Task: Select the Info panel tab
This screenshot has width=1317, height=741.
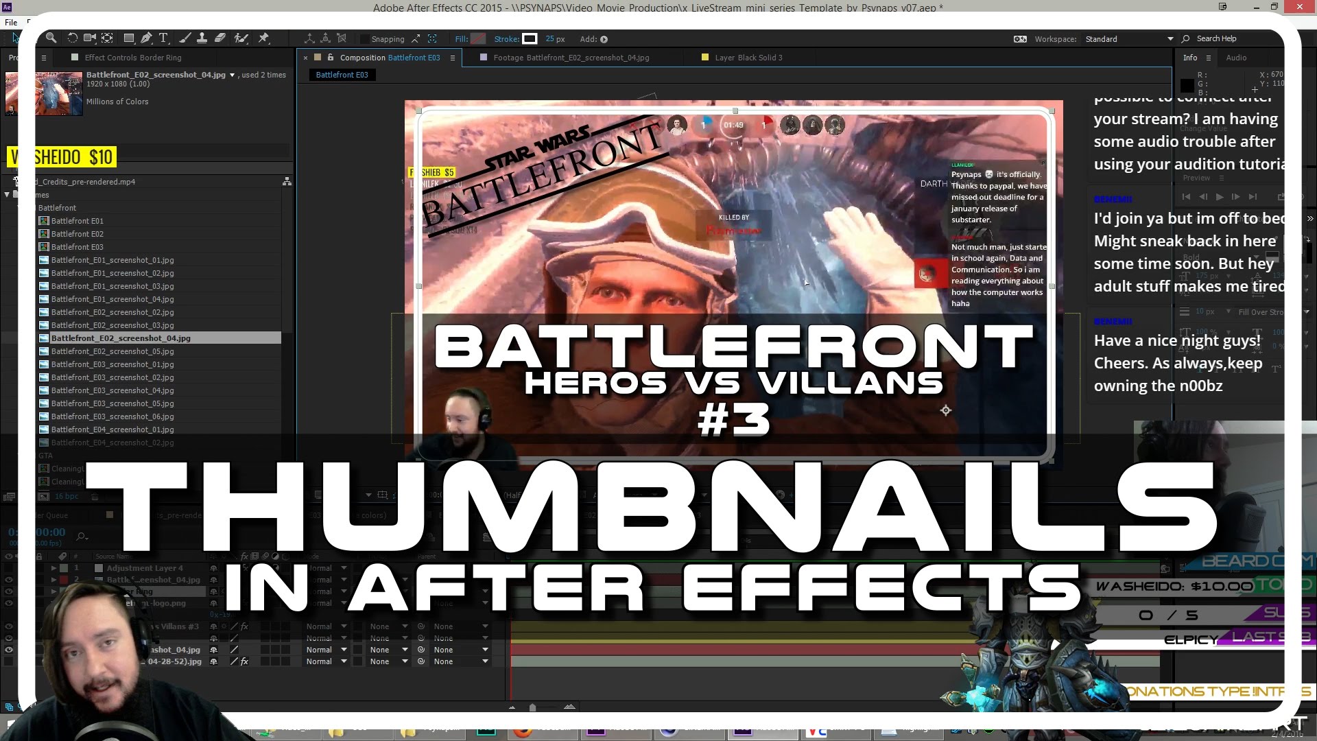Action: pos(1190,58)
